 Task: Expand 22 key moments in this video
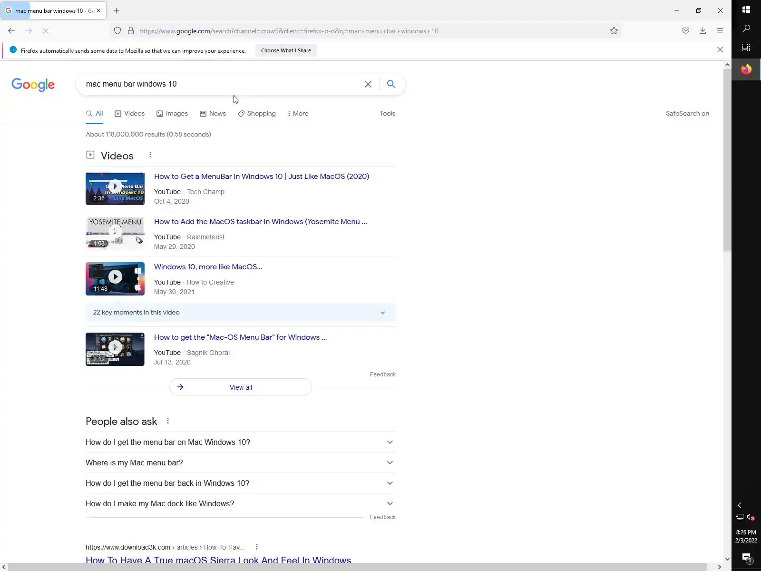[x=241, y=313]
